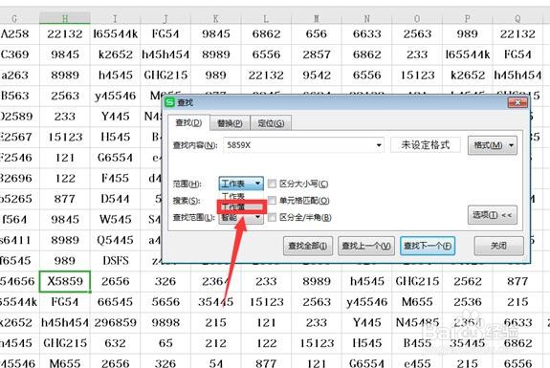Select the cell containing 5656

165,302
